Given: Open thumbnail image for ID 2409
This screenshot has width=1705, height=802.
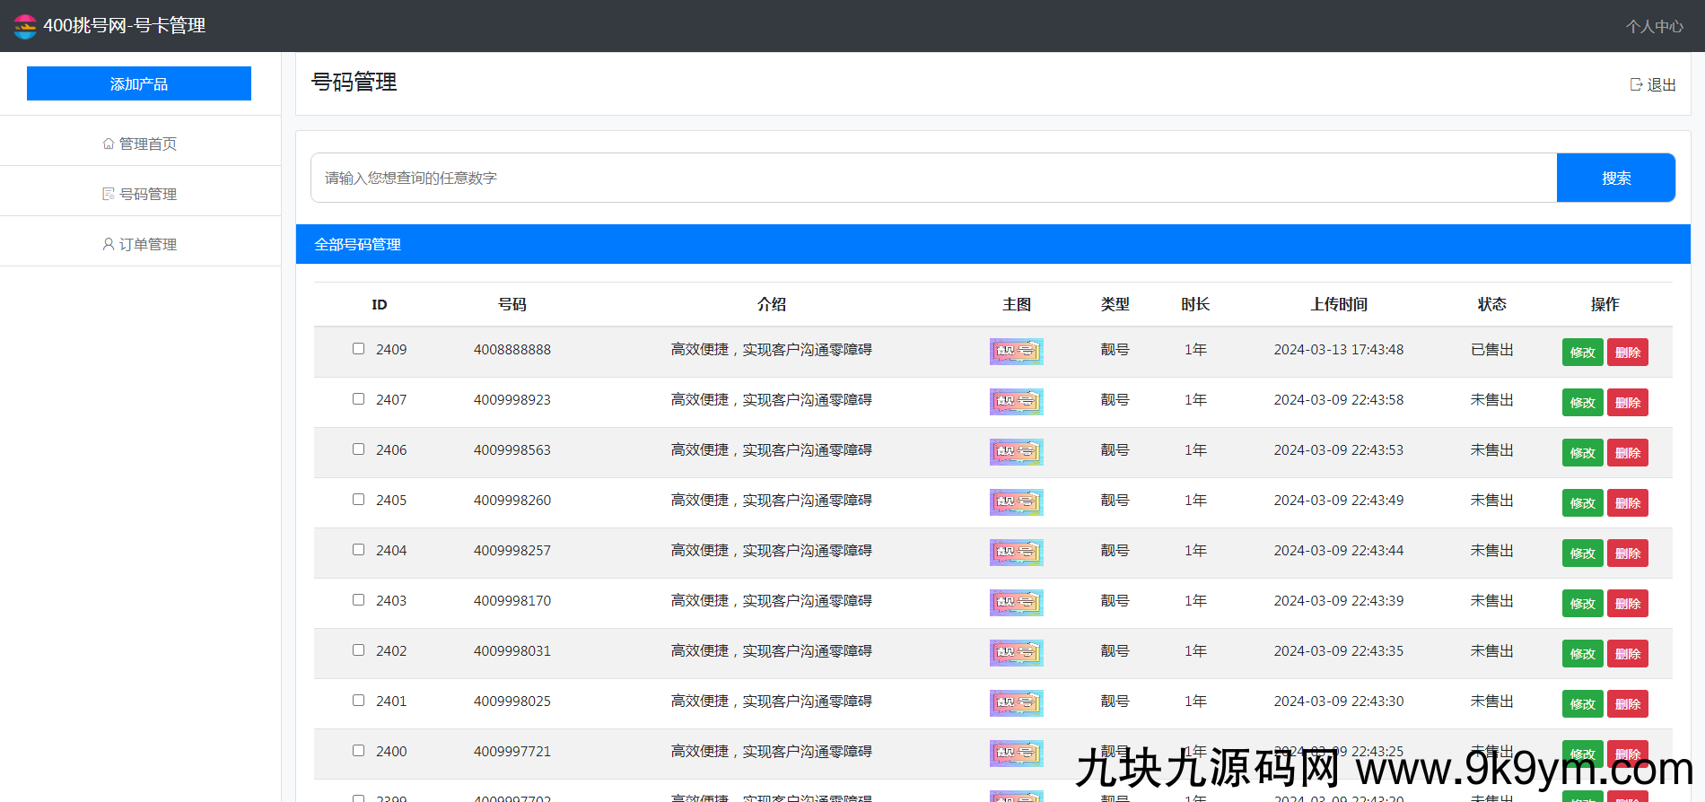Looking at the screenshot, I should 1016,351.
